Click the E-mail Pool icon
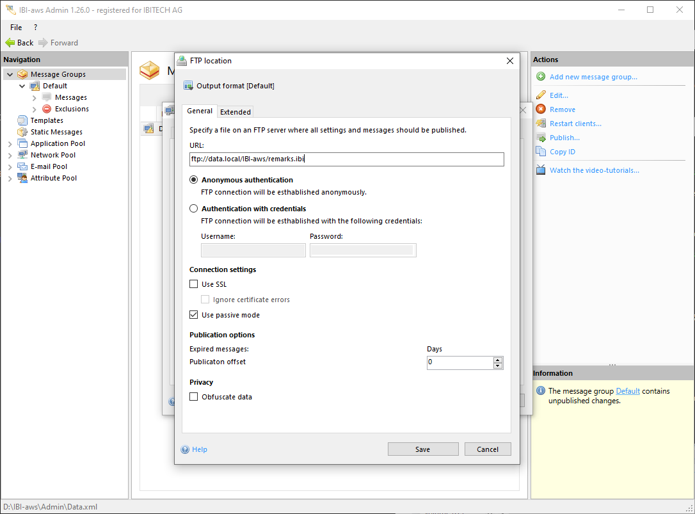Screen dimensions: 695x514 click(x=22, y=166)
